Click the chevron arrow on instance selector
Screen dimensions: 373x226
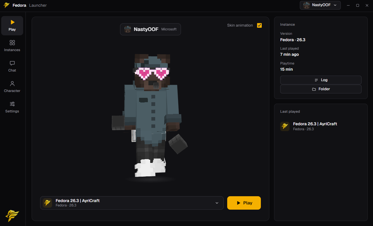(217, 203)
